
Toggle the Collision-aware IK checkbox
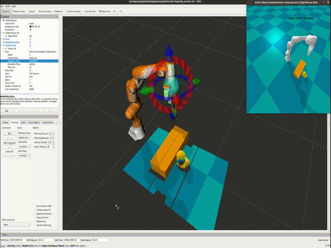pyautogui.click(x=35, y=210)
